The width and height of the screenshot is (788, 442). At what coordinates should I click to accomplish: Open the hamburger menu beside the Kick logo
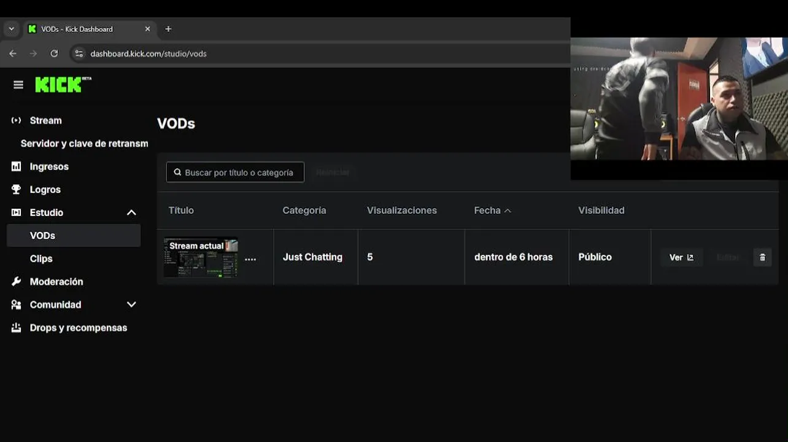coord(18,85)
